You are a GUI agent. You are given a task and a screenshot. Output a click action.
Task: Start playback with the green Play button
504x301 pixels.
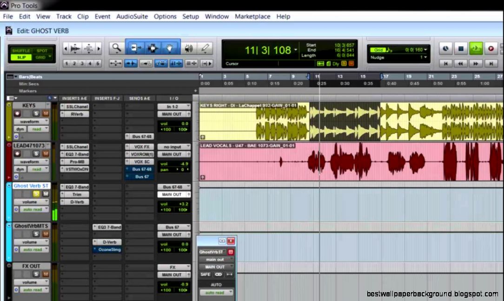click(x=476, y=48)
